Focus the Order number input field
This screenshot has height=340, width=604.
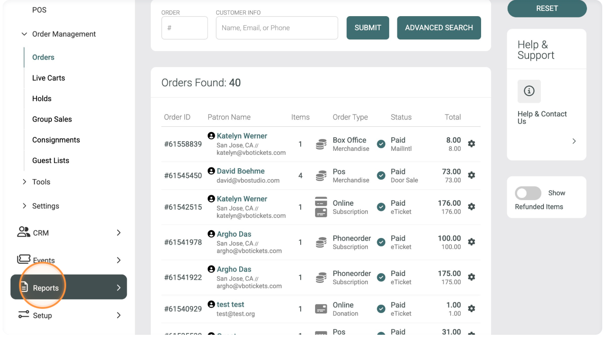click(x=184, y=28)
